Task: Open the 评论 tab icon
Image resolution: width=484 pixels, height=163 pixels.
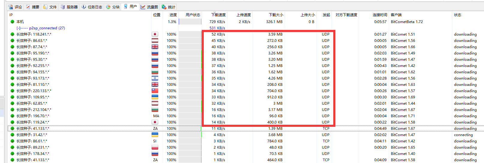Action: [11, 7]
